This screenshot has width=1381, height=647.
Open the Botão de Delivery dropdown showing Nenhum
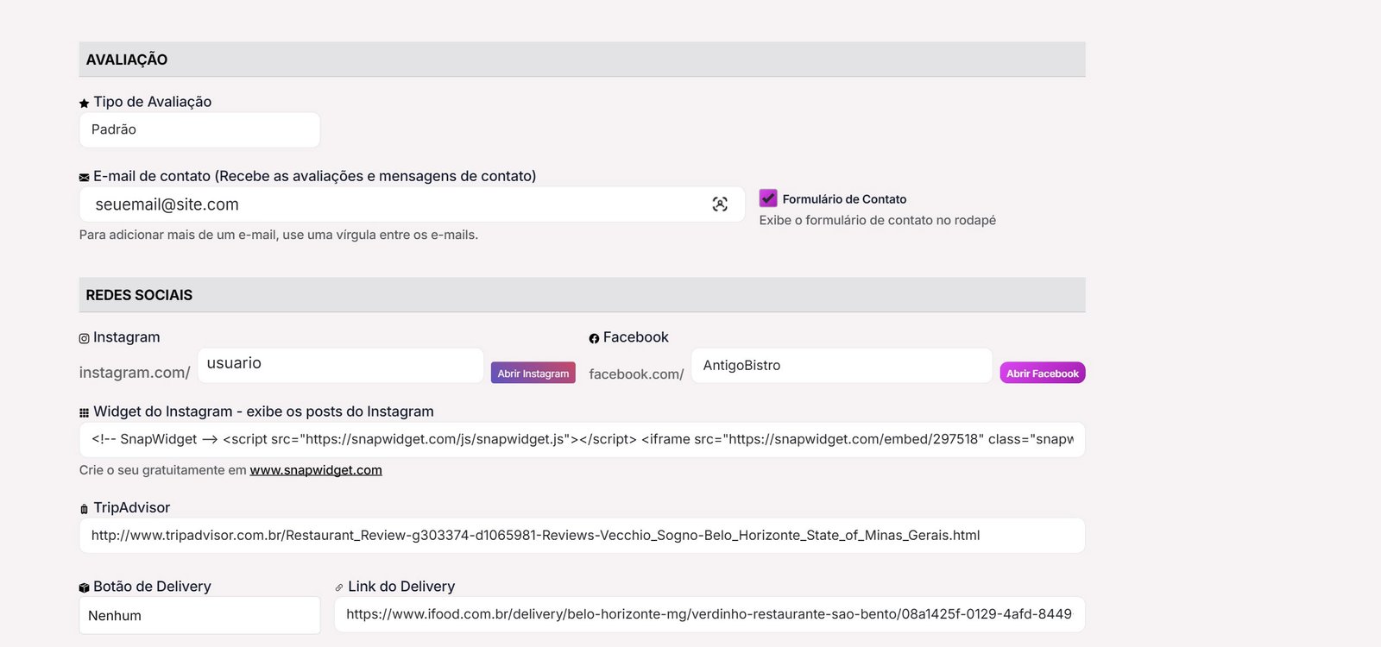(x=199, y=615)
